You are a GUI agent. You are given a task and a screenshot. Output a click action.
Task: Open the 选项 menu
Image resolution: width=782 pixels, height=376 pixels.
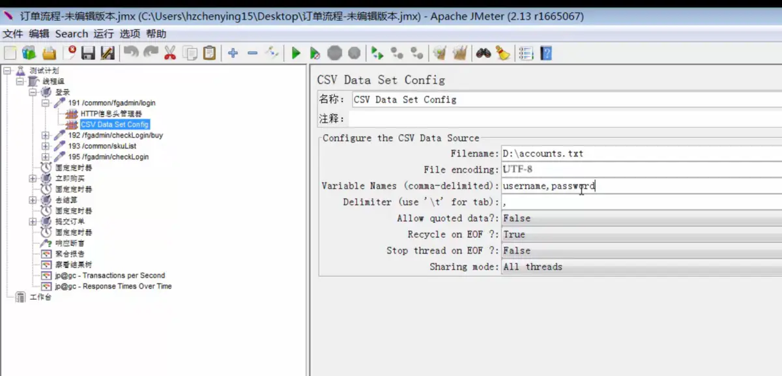[130, 34]
